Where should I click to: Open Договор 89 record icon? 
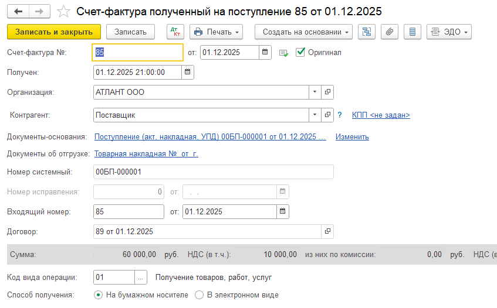pyautogui.click(x=327, y=231)
